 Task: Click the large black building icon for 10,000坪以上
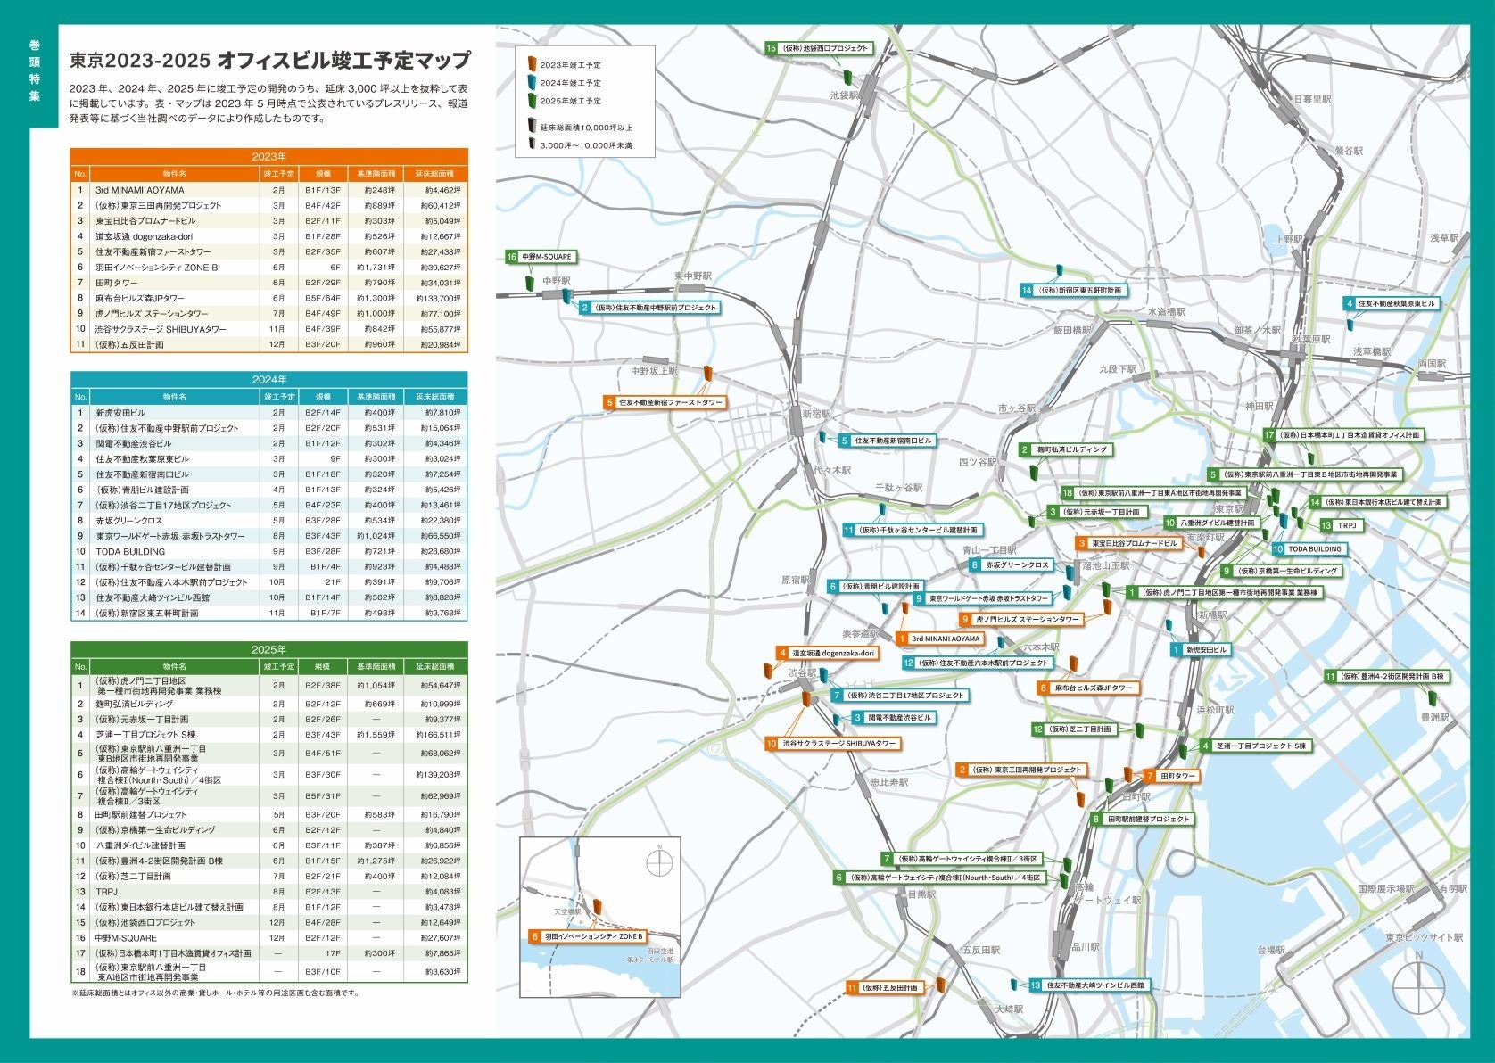[x=532, y=126]
